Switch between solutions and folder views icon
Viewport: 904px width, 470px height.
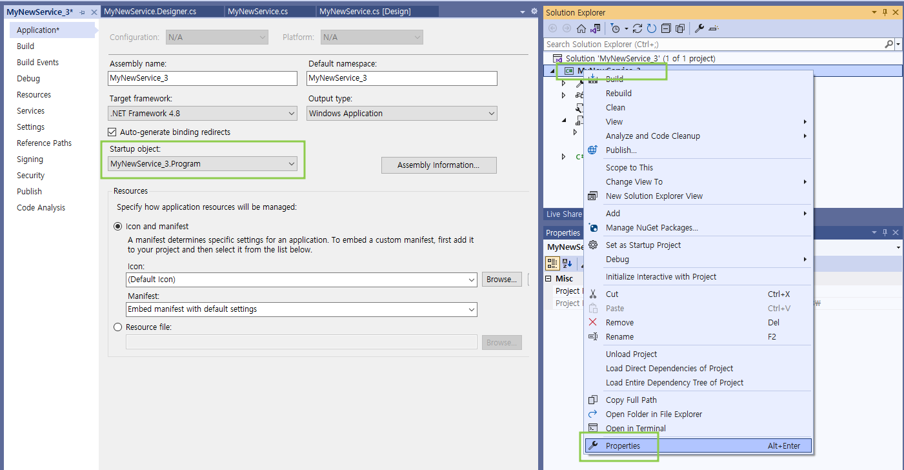595,28
